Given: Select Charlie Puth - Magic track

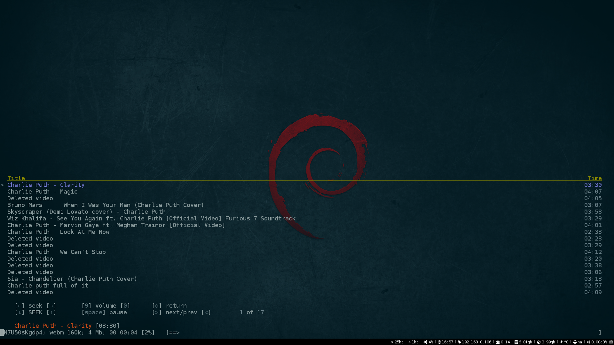Looking at the screenshot, I should coord(42,192).
